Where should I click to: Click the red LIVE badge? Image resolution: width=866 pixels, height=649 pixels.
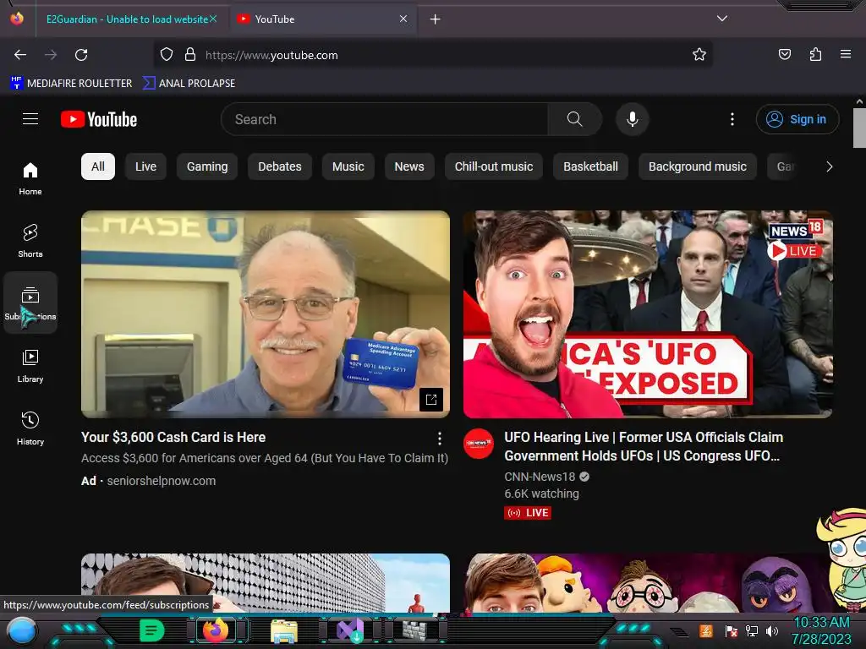(x=528, y=513)
